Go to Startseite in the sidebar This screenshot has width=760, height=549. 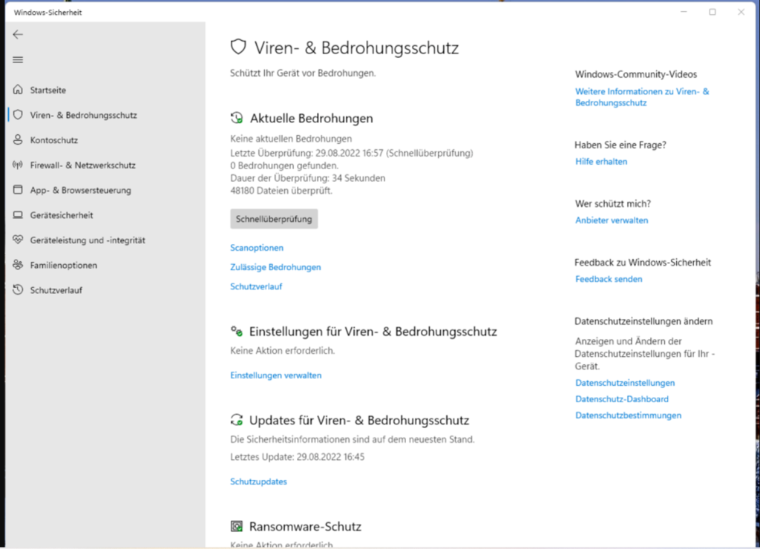pyautogui.click(x=48, y=90)
